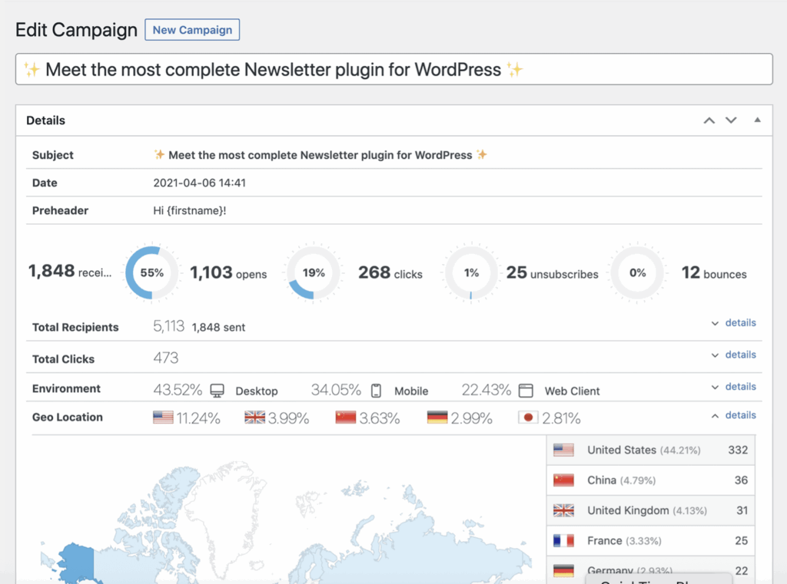
Task: Click the 55% opens donut chart
Action: 151,272
